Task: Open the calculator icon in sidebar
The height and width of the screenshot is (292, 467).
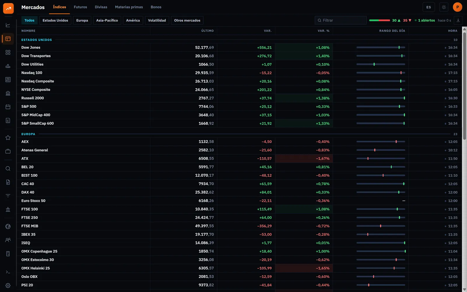Action: [x=8, y=254]
